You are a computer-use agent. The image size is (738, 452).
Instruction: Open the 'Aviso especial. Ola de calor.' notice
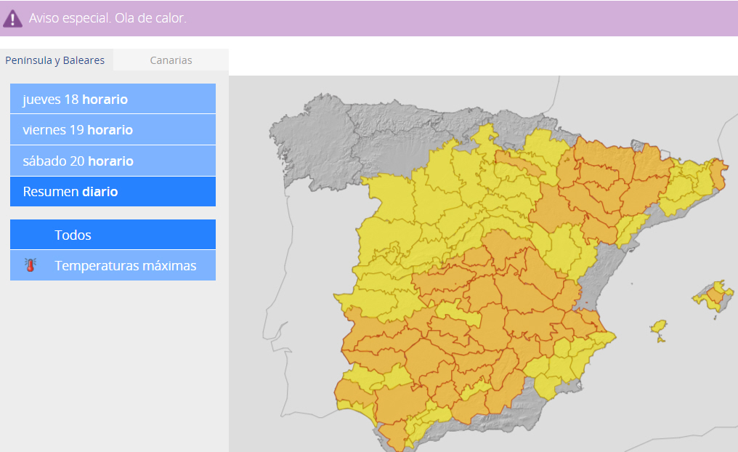point(108,18)
